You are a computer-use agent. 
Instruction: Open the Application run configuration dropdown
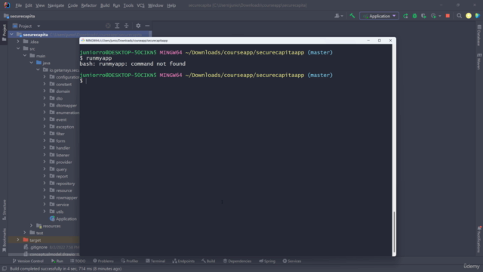pyautogui.click(x=379, y=16)
